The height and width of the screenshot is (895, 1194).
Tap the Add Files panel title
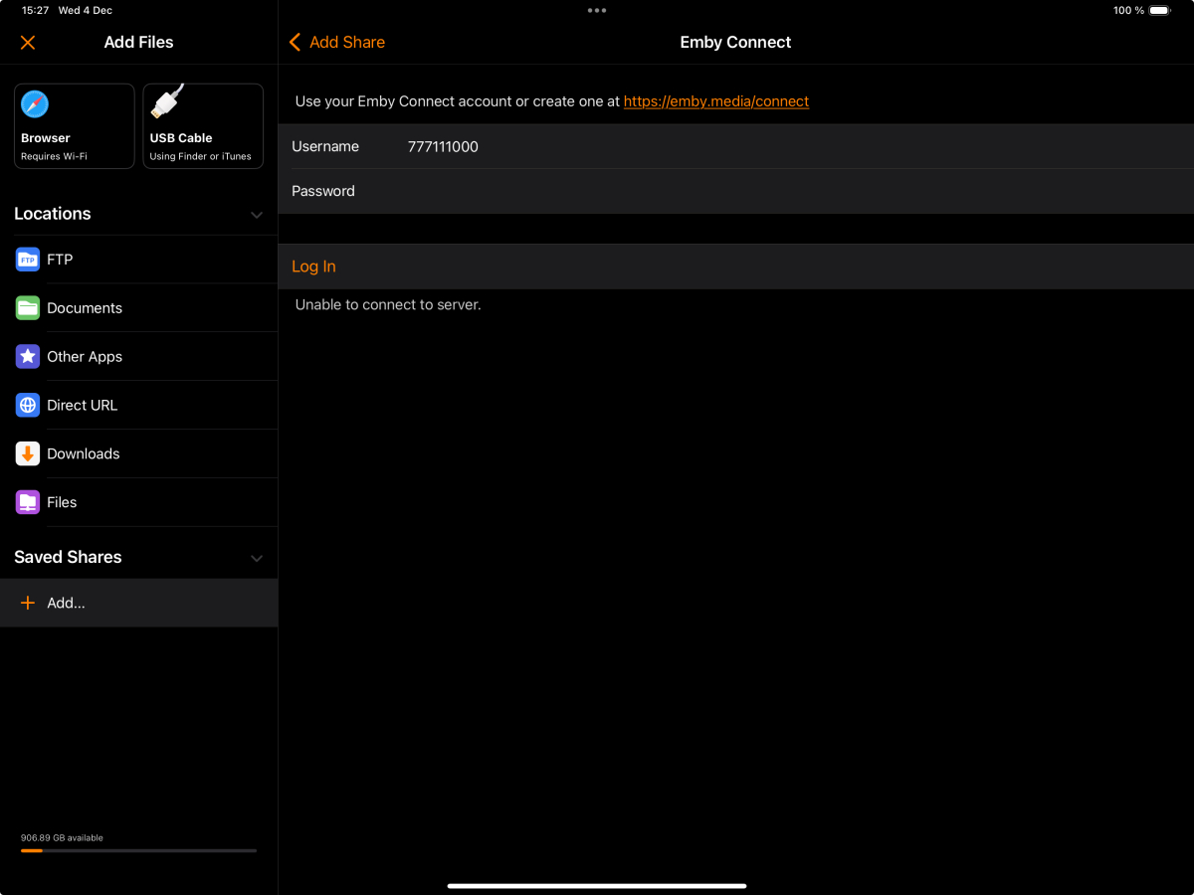coord(139,42)
